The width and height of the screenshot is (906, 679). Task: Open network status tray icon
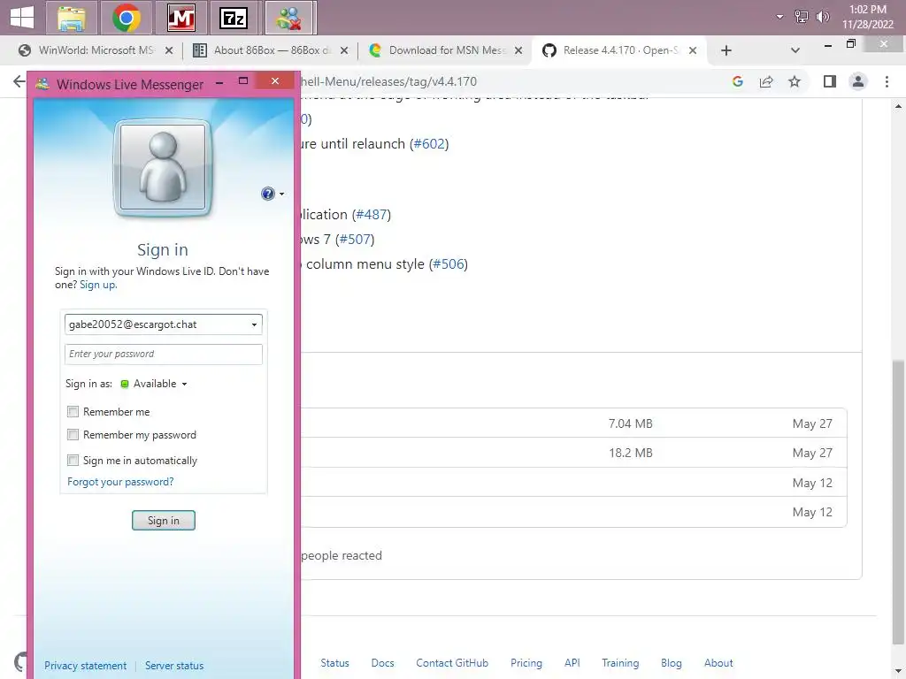click(801, 17)
